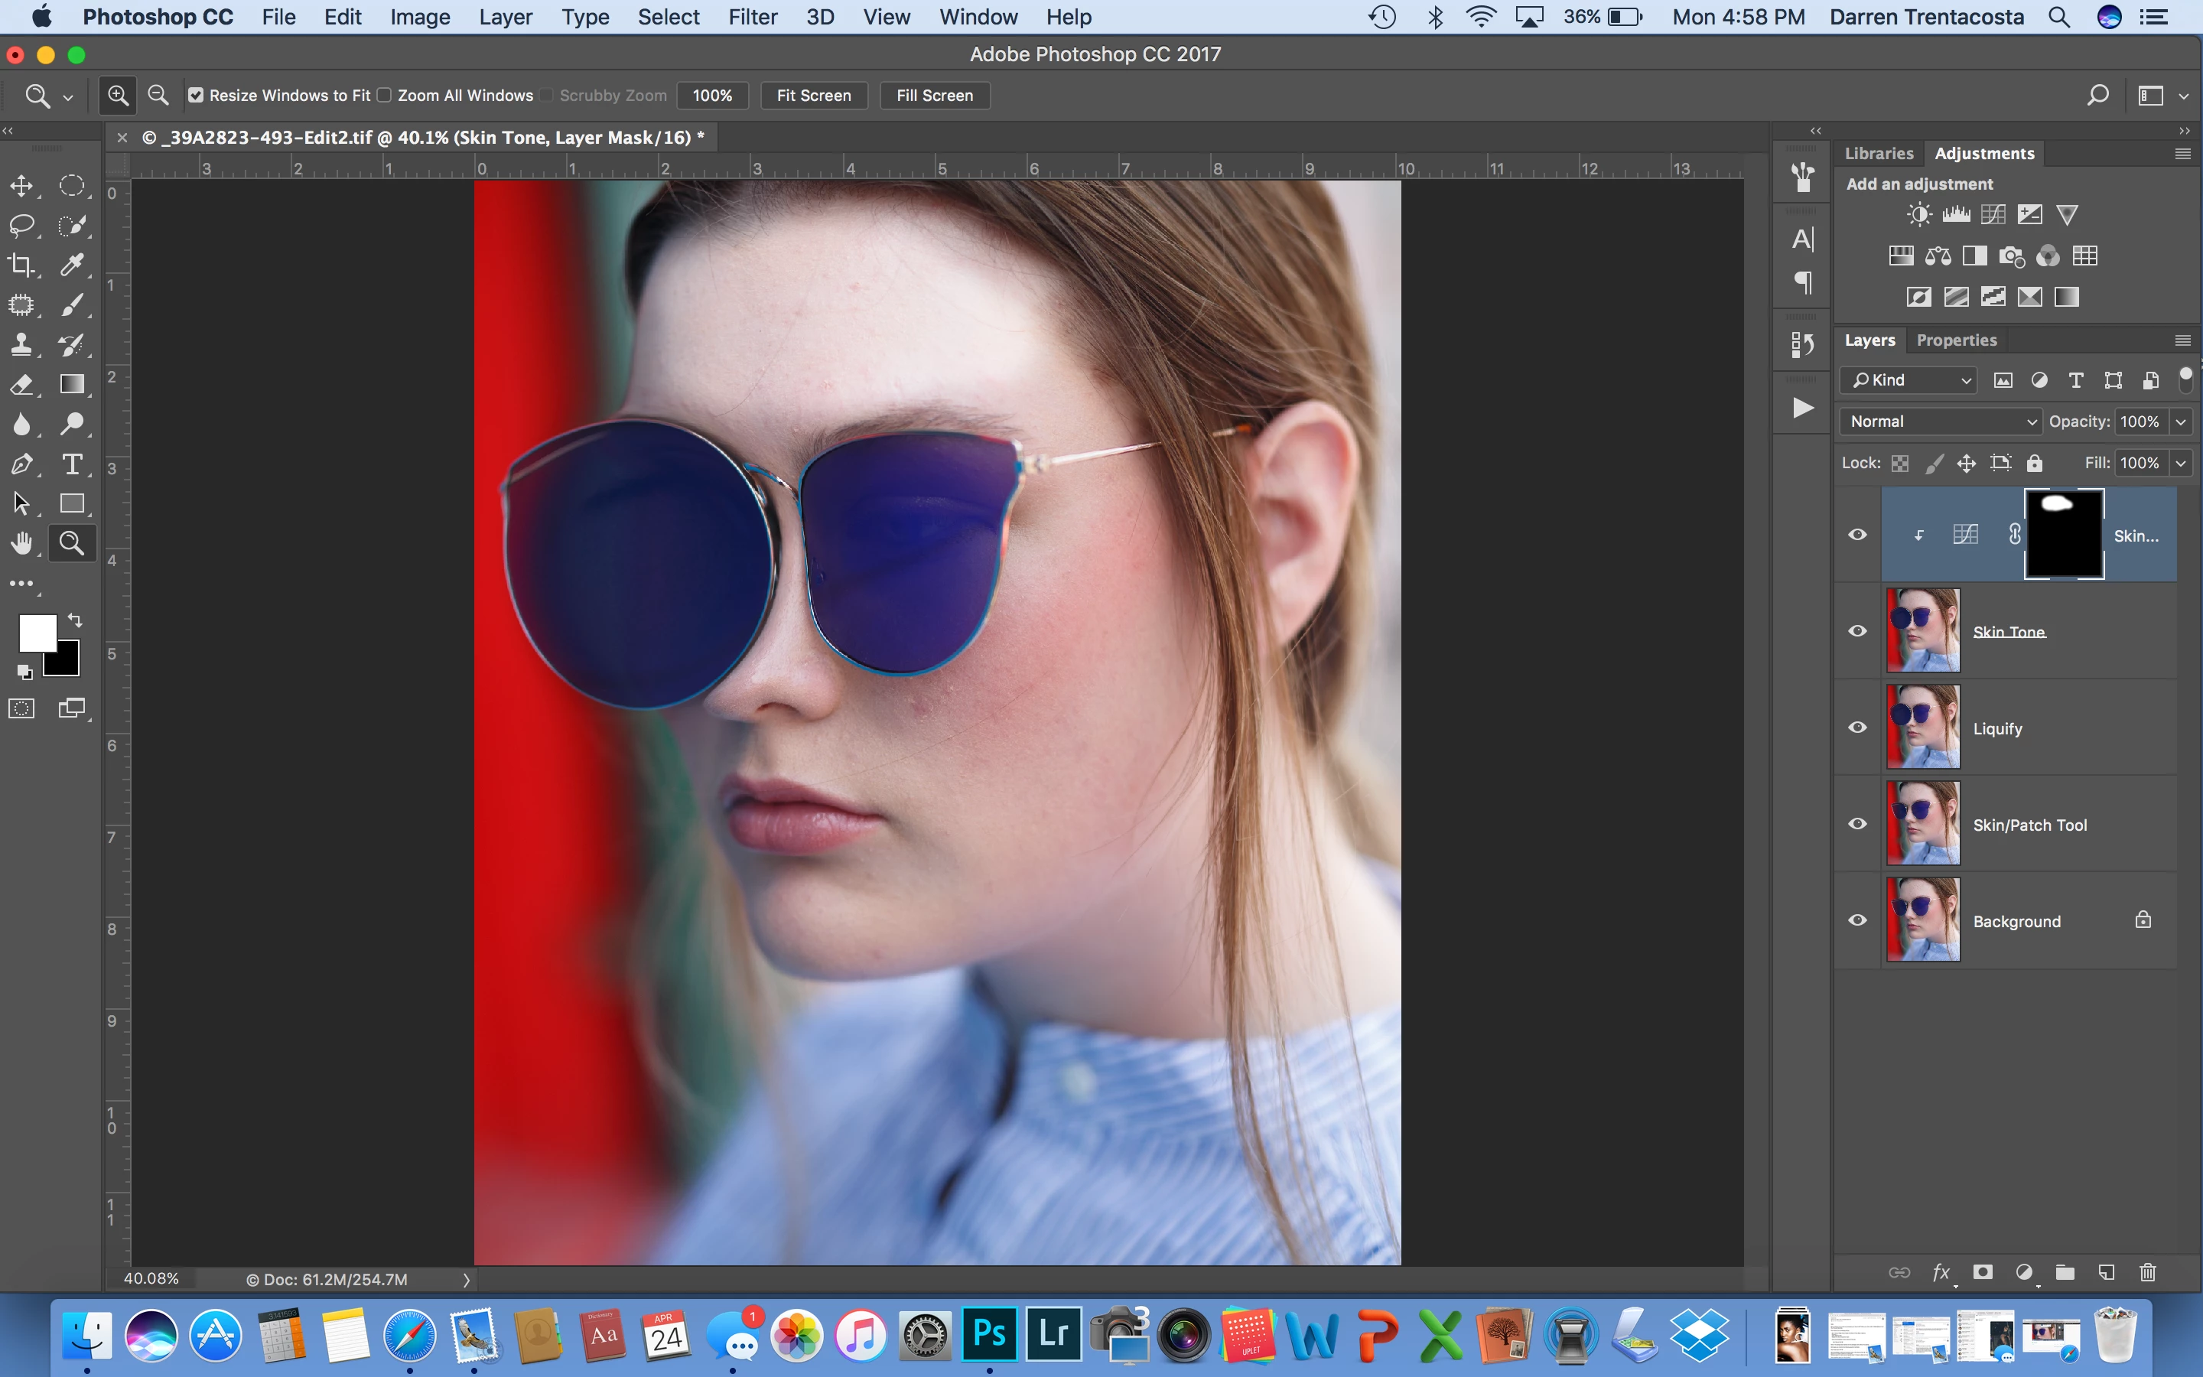Switch to the Properties tab

[1955, 340]
